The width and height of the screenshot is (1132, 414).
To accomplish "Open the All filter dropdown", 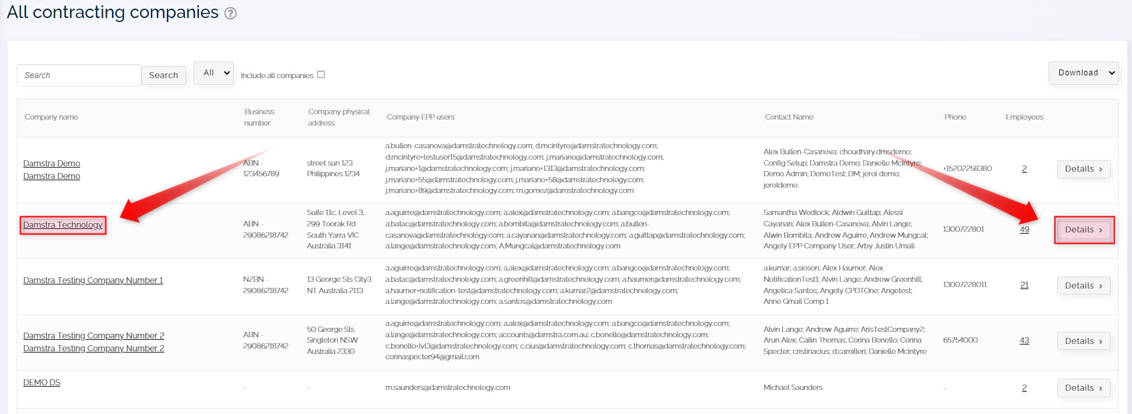I will click(214, 73).
